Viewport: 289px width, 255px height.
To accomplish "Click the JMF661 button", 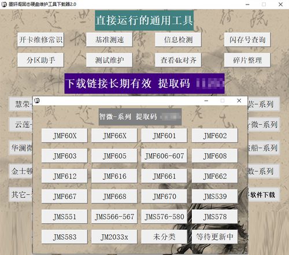I will pos(164,176).
